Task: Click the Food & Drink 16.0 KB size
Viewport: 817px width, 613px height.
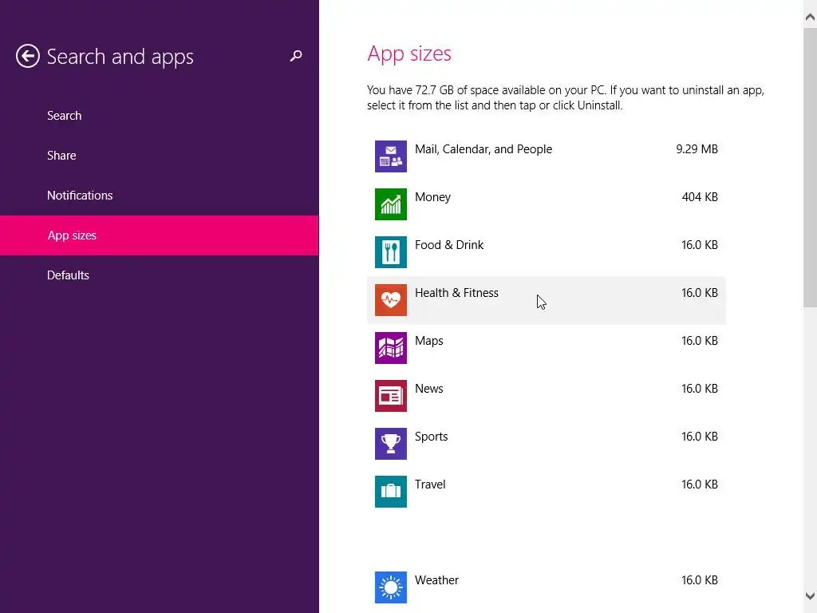Action: [699, 245]
